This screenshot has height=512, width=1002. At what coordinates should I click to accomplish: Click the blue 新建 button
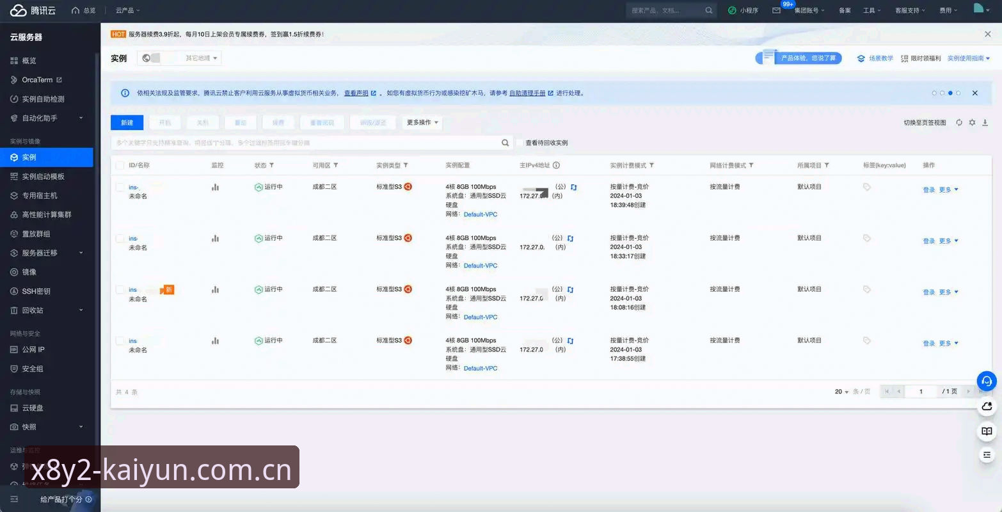(x=127, y=122)
